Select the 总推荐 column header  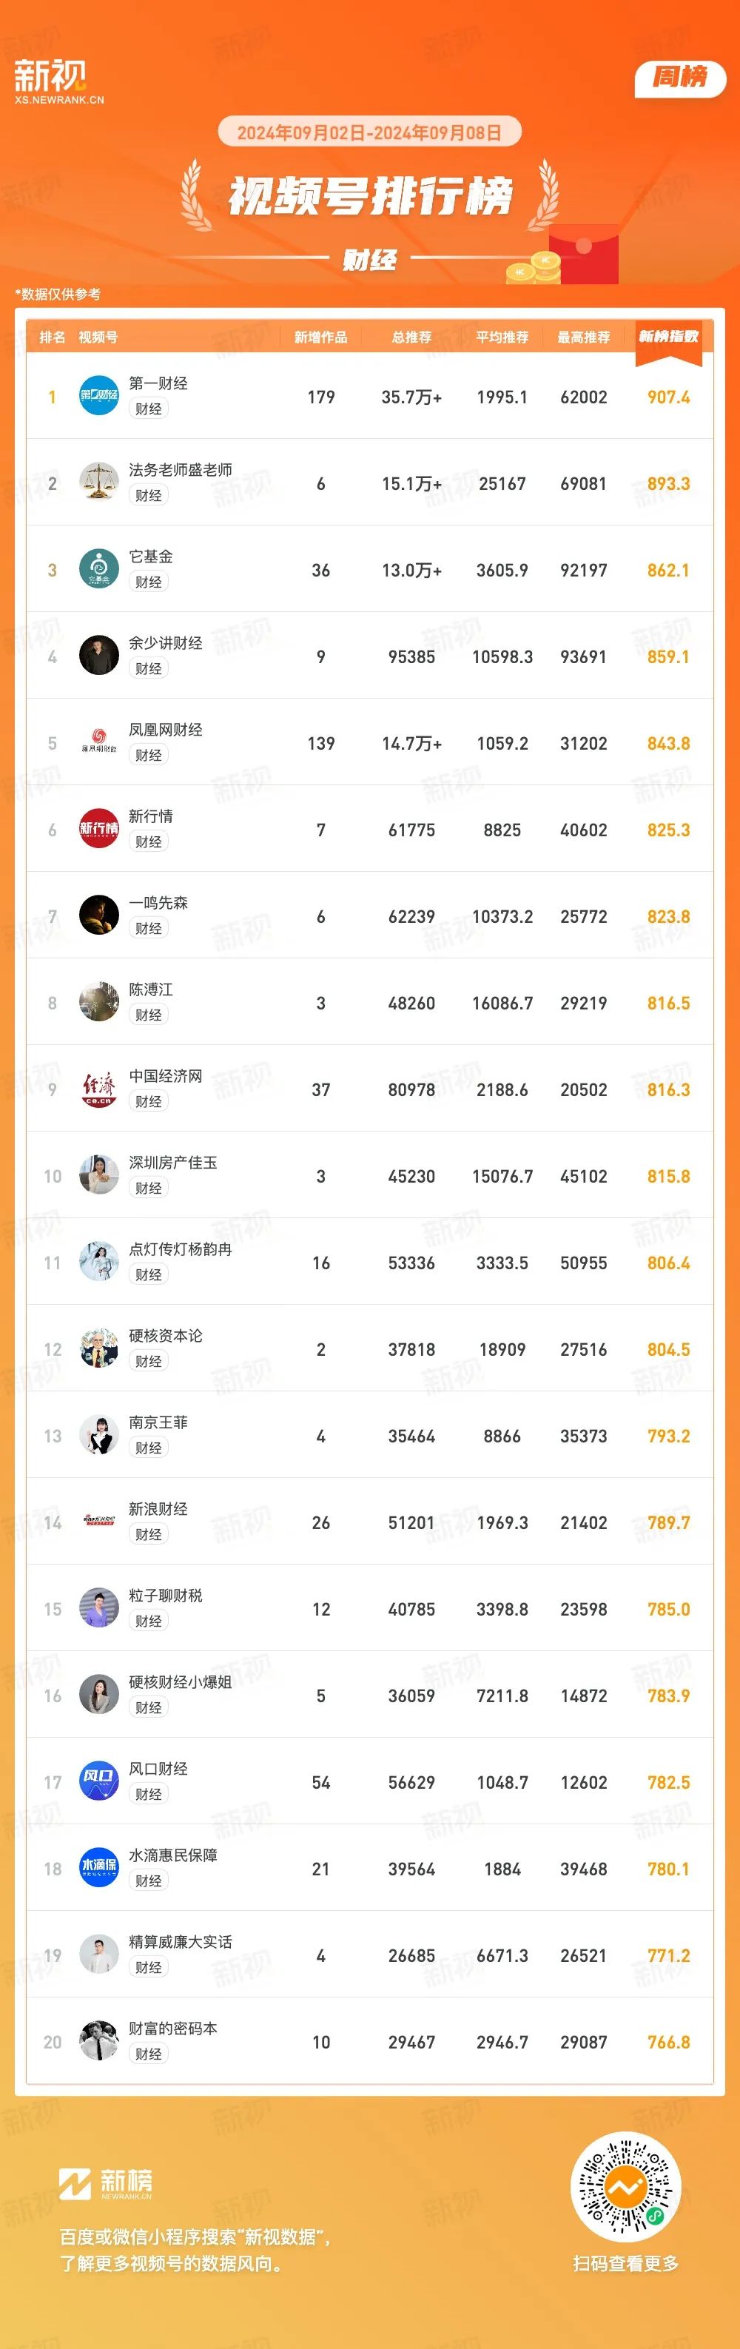pyautogui.click(x=412, y=337)
